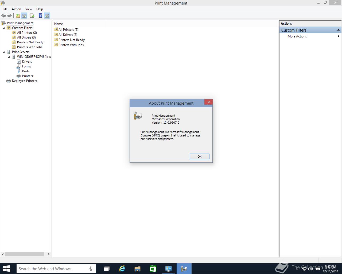Select Printers node under the print server
Image resolution: width=342 pixels, height=274 pixels.
28,76
